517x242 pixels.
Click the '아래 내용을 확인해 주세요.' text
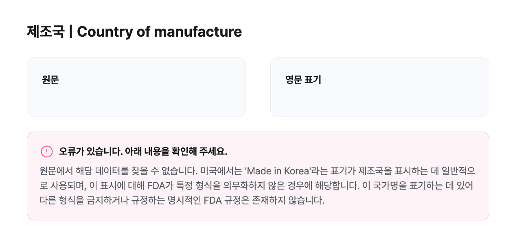click(176, 152)
